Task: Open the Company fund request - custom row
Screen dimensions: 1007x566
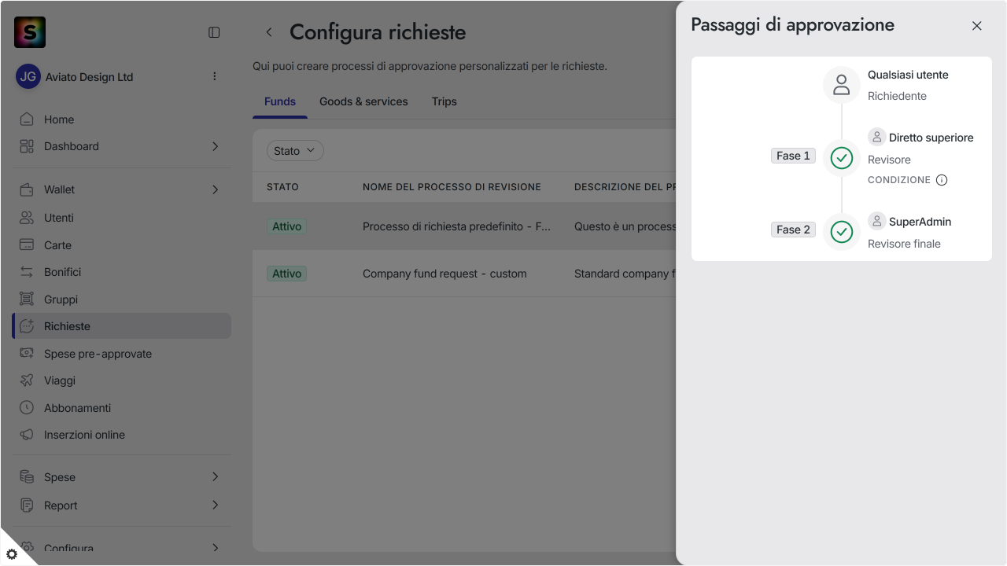Action: tap(464, 274)
